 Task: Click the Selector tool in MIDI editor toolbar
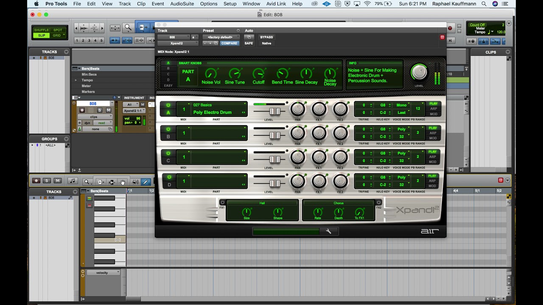pyautogui.click(x=112, y=182)
